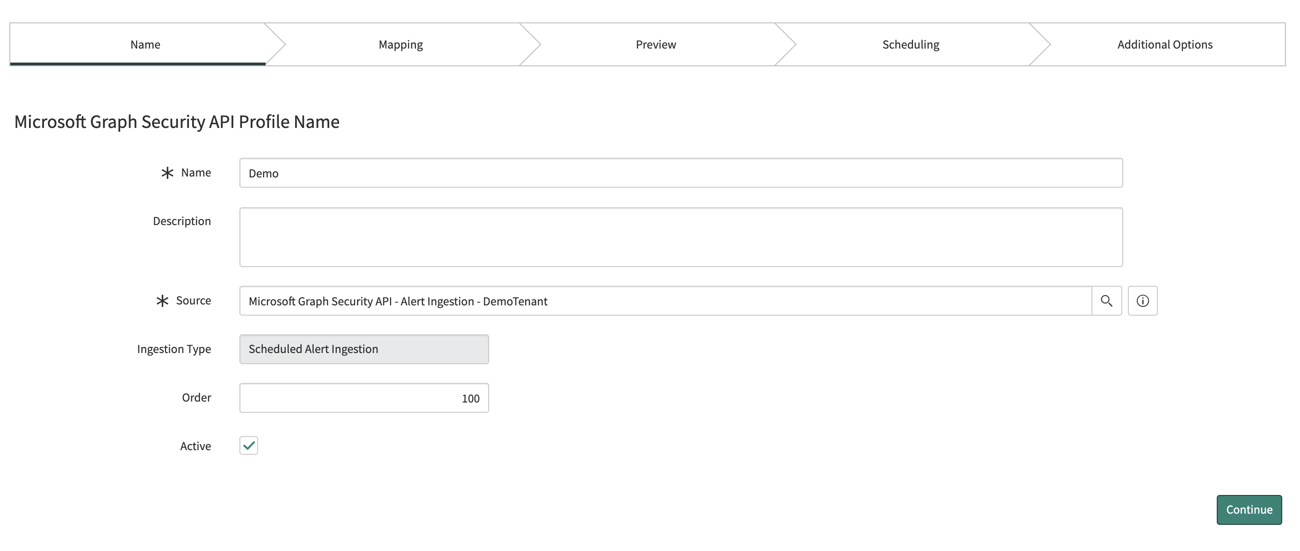
Task: Open the Preview step tab
Action: click(x=656, y=44)
